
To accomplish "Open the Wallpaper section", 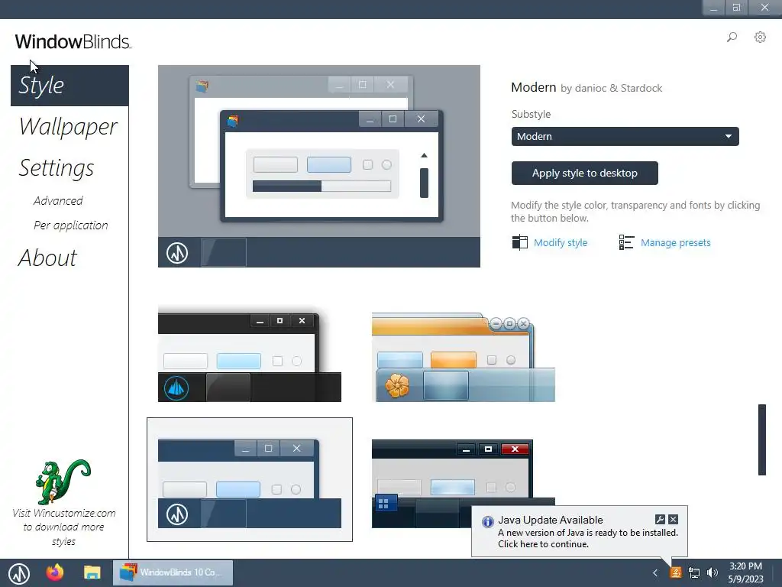I will coord(68,127).
